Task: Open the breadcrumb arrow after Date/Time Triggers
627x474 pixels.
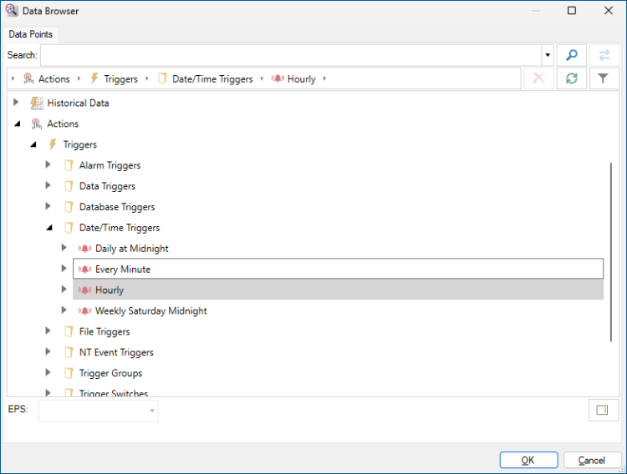Action: 262,78
